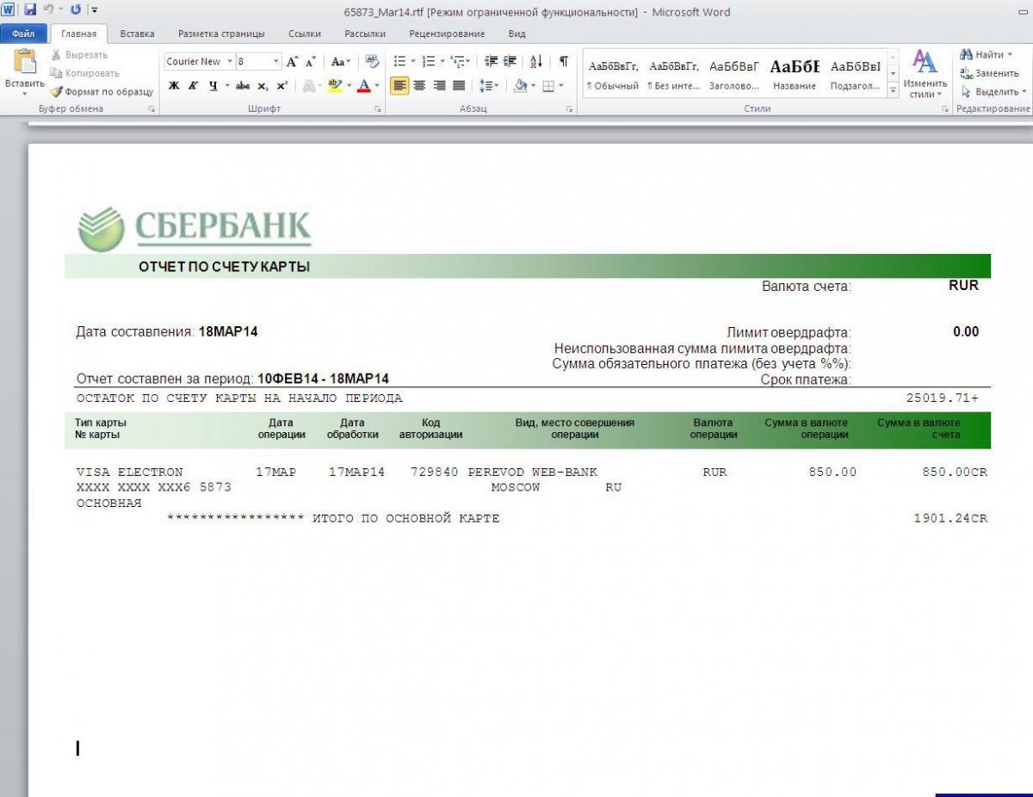Expand the Styles gallery More arrow

pos(893,90)
